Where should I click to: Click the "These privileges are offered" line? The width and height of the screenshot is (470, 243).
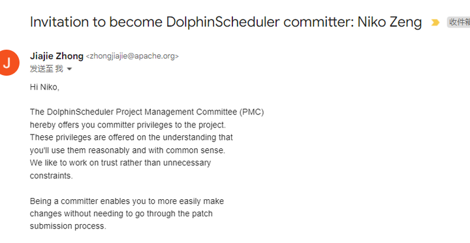click(x=131, y=137)
